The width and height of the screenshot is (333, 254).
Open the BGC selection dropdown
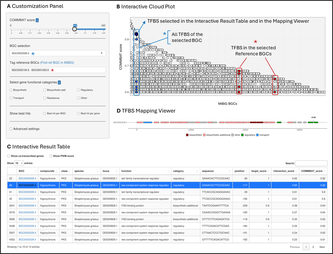[57, 53]
